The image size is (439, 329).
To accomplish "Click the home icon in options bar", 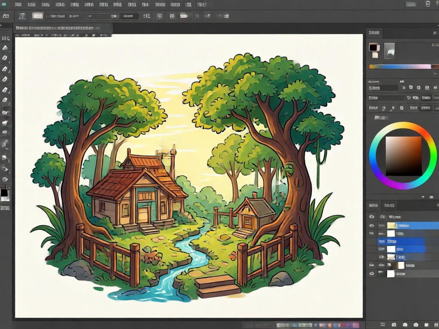I will click(x=6, y=16).
